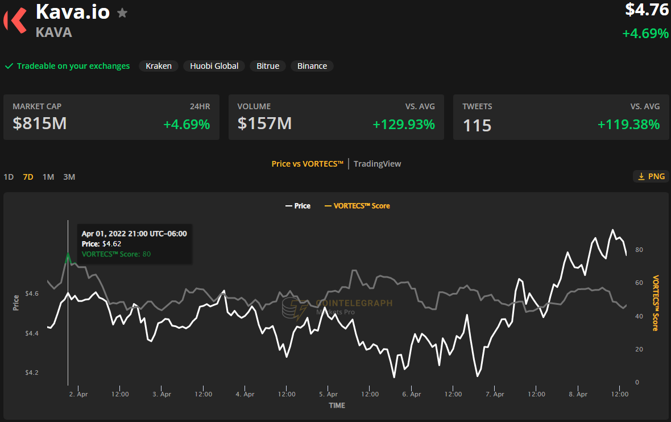Viewport: 671px width, 422px height.
Task: Select the Bitrue exchange tag
Action: click(x=268, y=66)
